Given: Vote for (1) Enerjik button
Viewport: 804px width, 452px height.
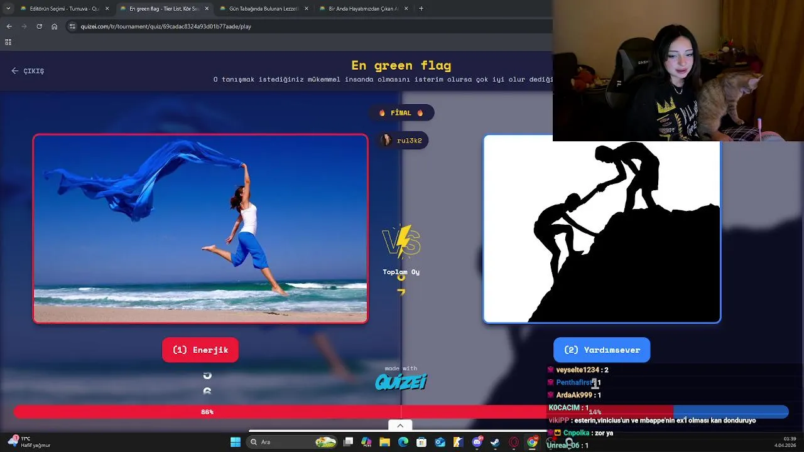Looking at the screenshot, I should coord(200,350).
